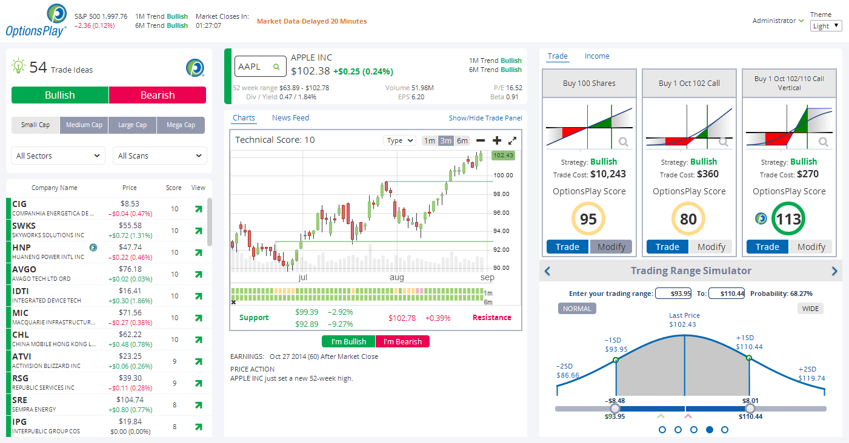Open RSG view arrow
This screenshot has height=443, width=849.
pos(198,383)
